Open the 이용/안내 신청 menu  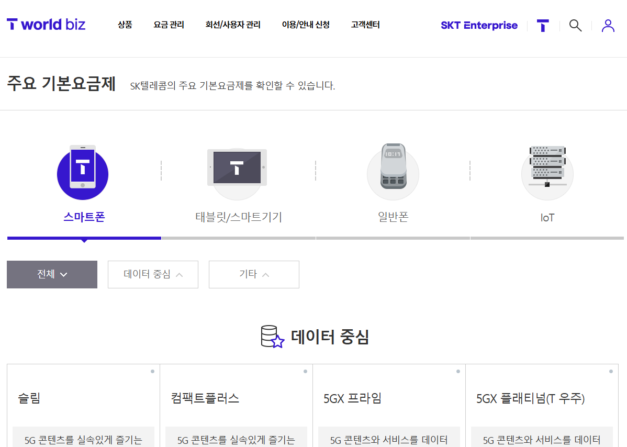tap(306, 25)
